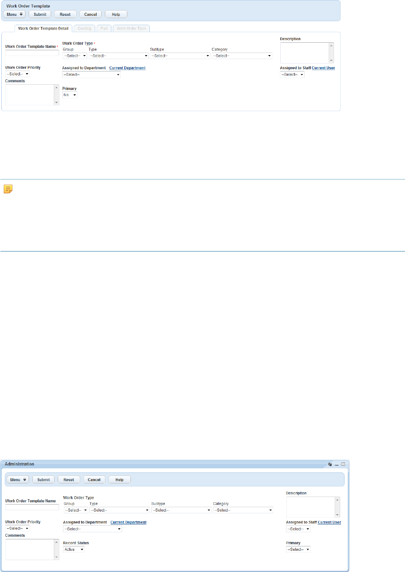Open Assigned to Department dropdown in top form
Viewport: 405px width, 572px height.
(91, 75)
